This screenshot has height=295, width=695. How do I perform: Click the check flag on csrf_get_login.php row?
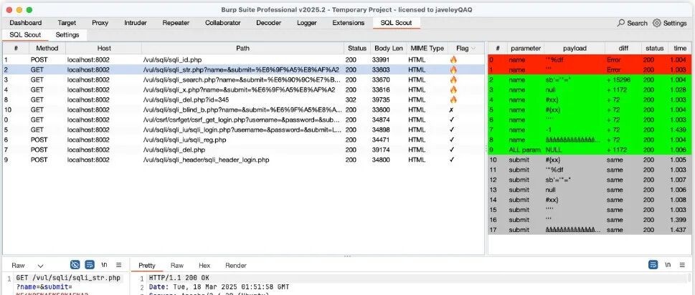coord(452,120)
